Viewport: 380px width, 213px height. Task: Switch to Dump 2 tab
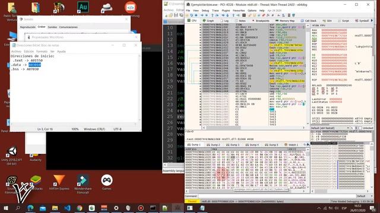213,144
